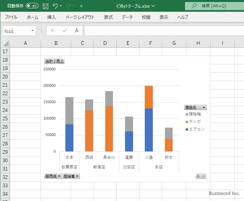The width and height of the screenshot is (244, 201).
Task: Open the 校閲 tab
Action: (x=146, y=17)
